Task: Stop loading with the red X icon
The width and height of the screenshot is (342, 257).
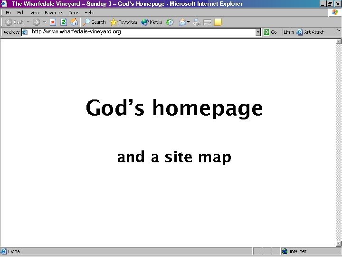Action: (53, 22)
